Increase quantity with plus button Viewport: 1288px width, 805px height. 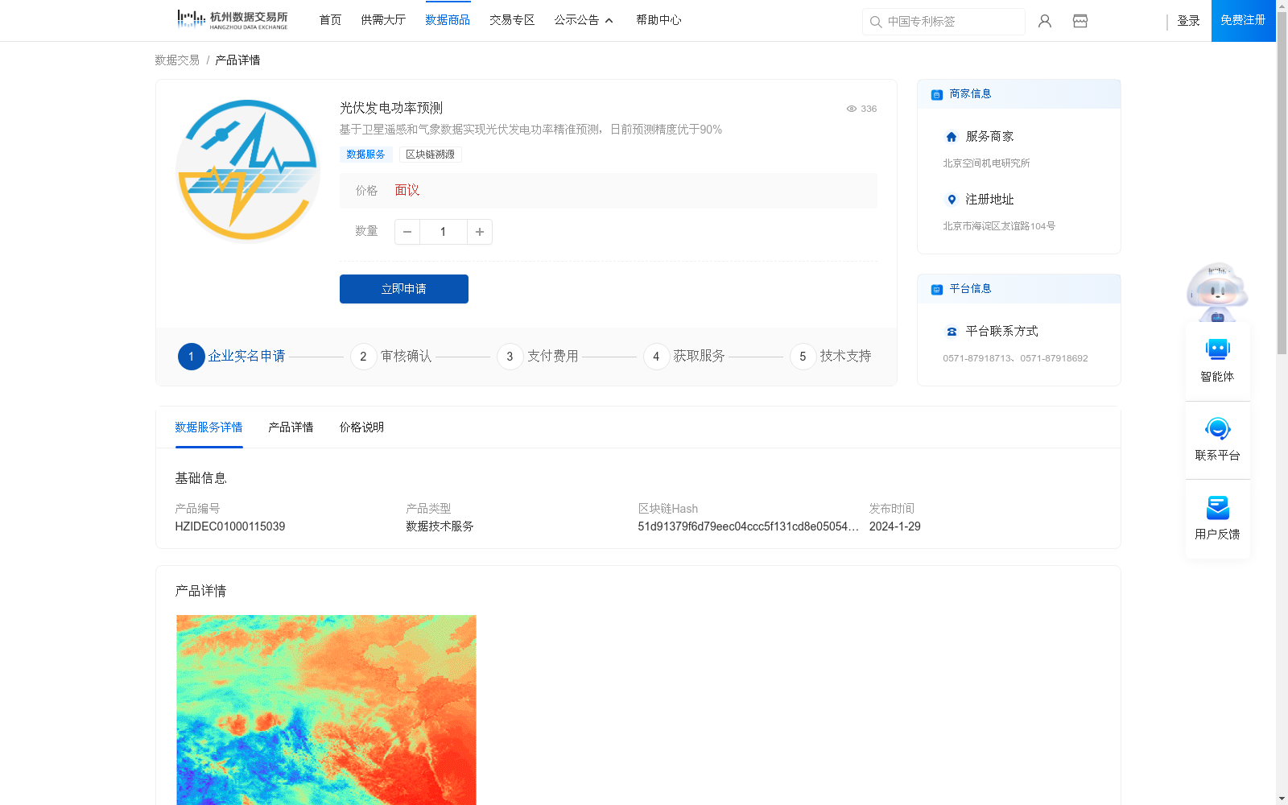pos(480,232)
